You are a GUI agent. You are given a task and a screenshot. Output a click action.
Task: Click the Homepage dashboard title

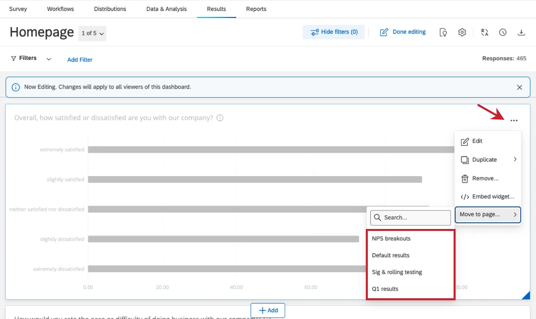[x=42, y=32]
